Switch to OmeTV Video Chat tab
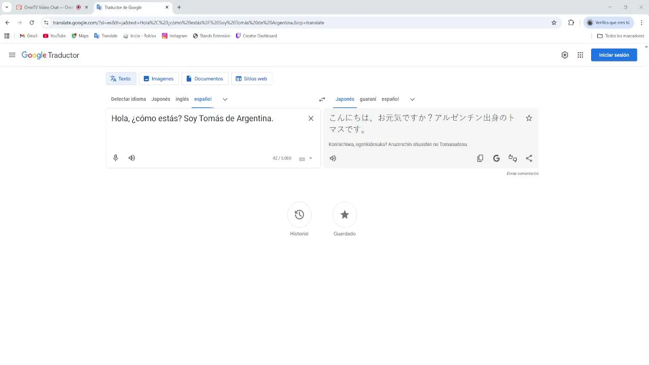Screen dimensions: 649x365 [48, 8]
